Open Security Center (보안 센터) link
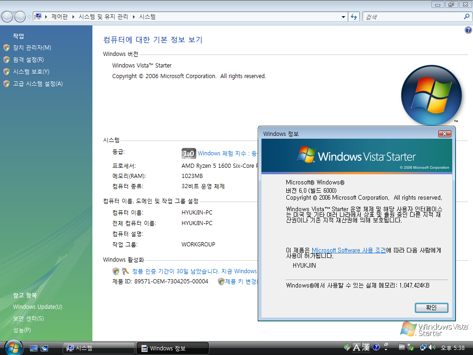 tap(28, 318)
